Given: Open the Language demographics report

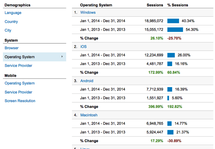Looking at the screenshot, I should tap(13, 13).
